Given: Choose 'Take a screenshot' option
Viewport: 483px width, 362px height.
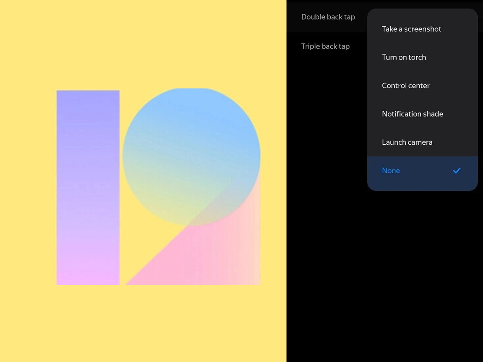Looking at the screenshot, I should [422, 29].
